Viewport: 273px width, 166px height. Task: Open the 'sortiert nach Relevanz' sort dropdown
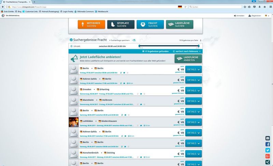coord(187,51)
